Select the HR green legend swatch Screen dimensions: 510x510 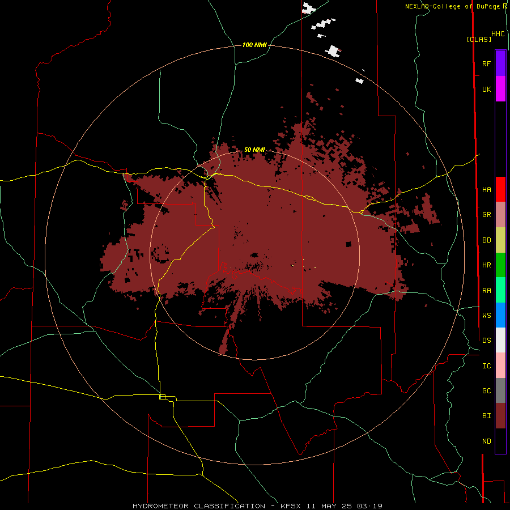[500, 265]
